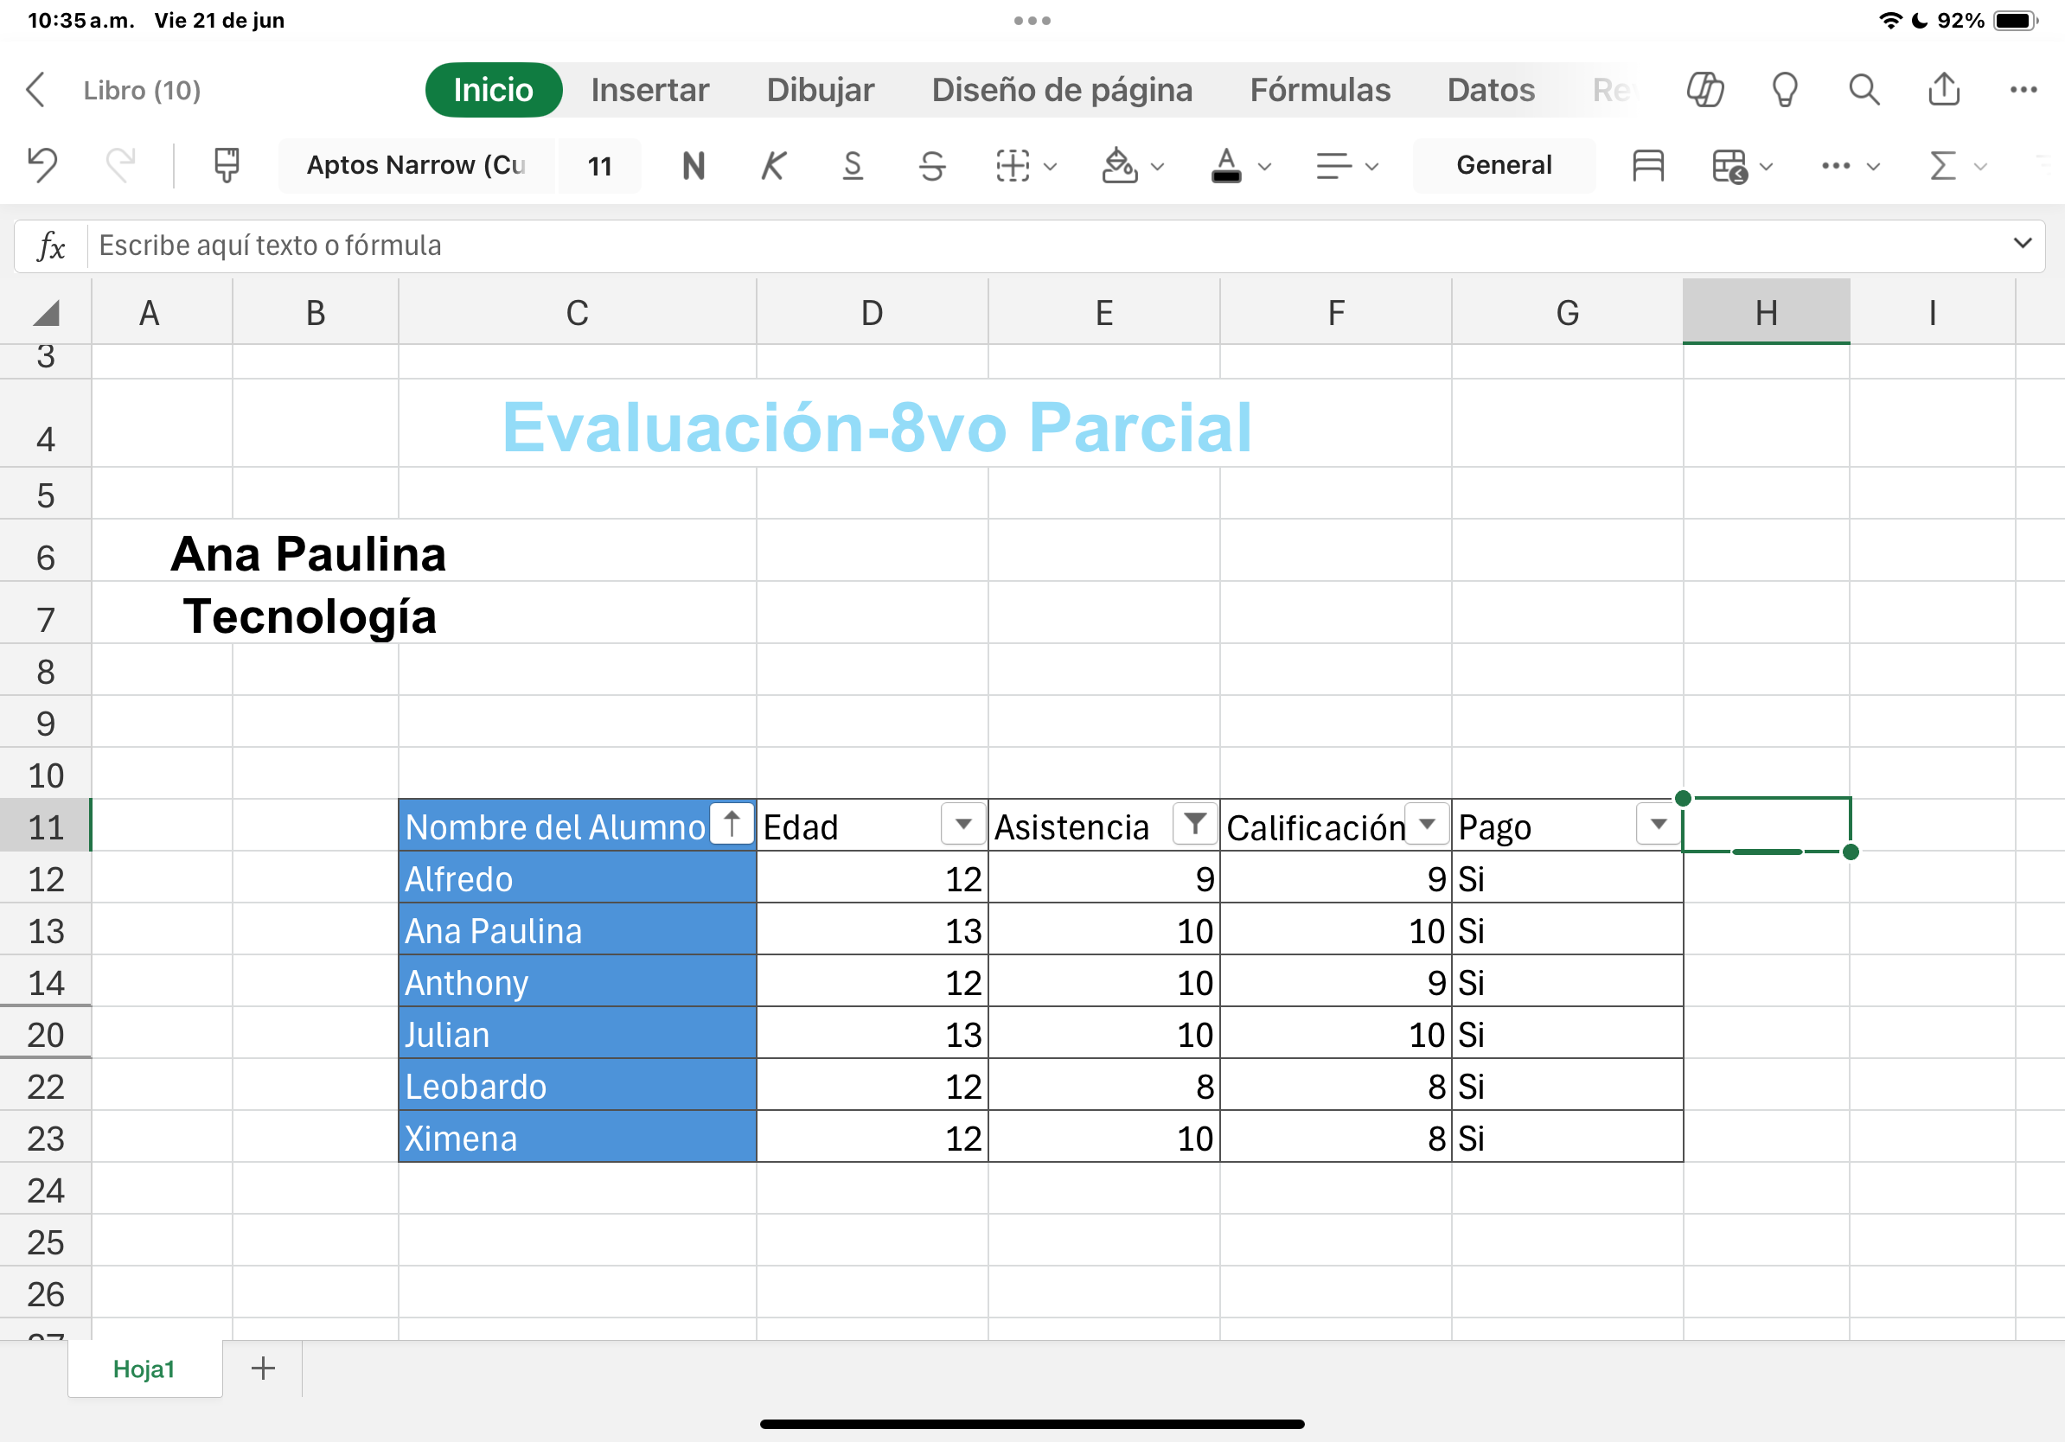Viewport: 2065px width, 1442px height.
Task: Open the search magnifier icon
Action: pyautogui.click(x=1864, y=90)
